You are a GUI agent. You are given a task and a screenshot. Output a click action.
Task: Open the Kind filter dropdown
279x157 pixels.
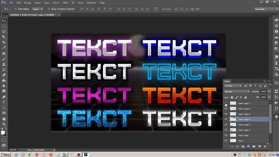[233, 86]
